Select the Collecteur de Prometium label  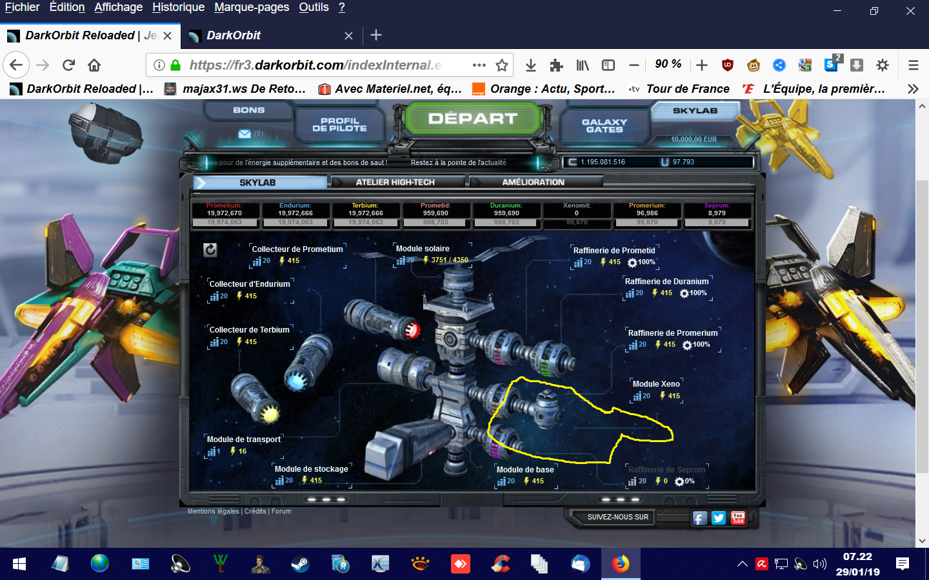297,249
